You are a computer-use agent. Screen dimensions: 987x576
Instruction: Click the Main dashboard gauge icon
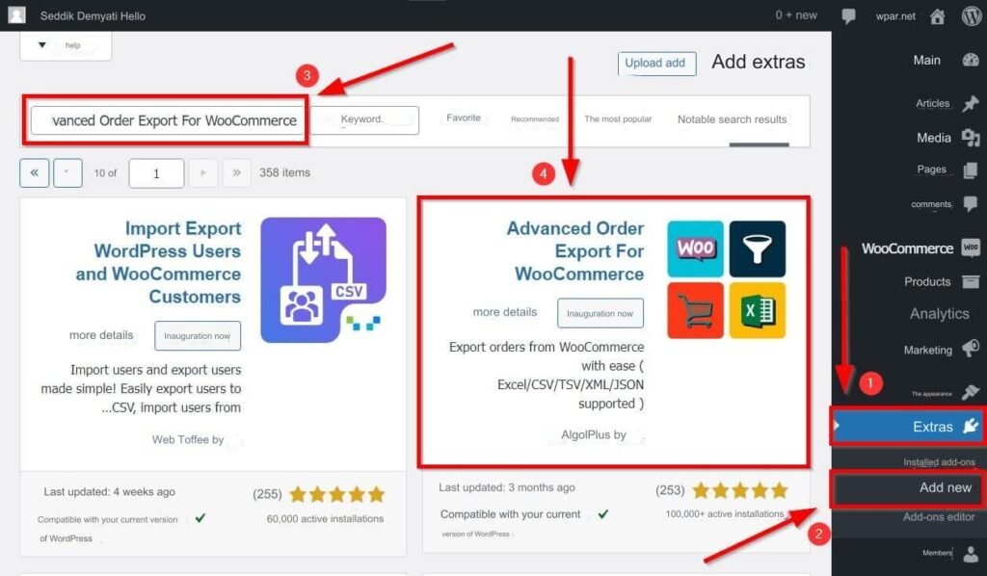(971, 60)
